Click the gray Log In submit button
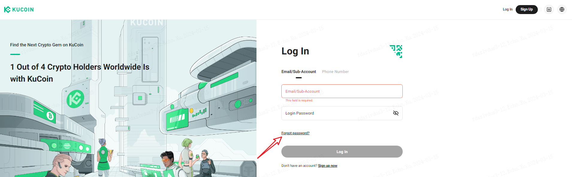The height and width of the screenshot is (177, 572). pos(342,152)
